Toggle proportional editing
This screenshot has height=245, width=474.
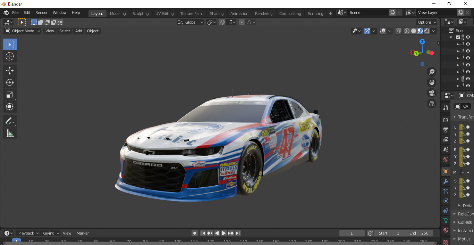tap(242, 22)
